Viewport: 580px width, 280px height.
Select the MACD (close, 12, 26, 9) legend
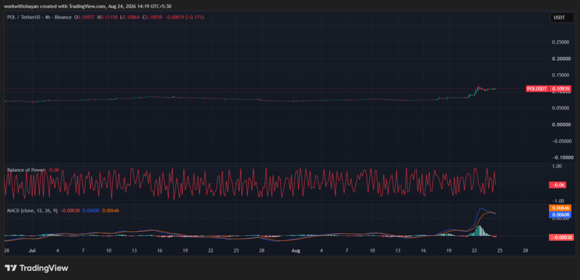point(32,210)
